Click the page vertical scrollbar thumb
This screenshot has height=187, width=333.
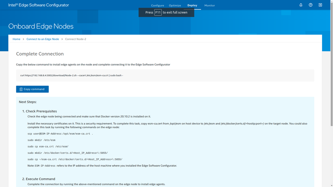point(332,65)
